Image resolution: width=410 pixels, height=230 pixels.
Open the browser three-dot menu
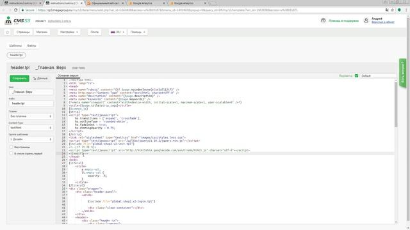click(406, 10)
